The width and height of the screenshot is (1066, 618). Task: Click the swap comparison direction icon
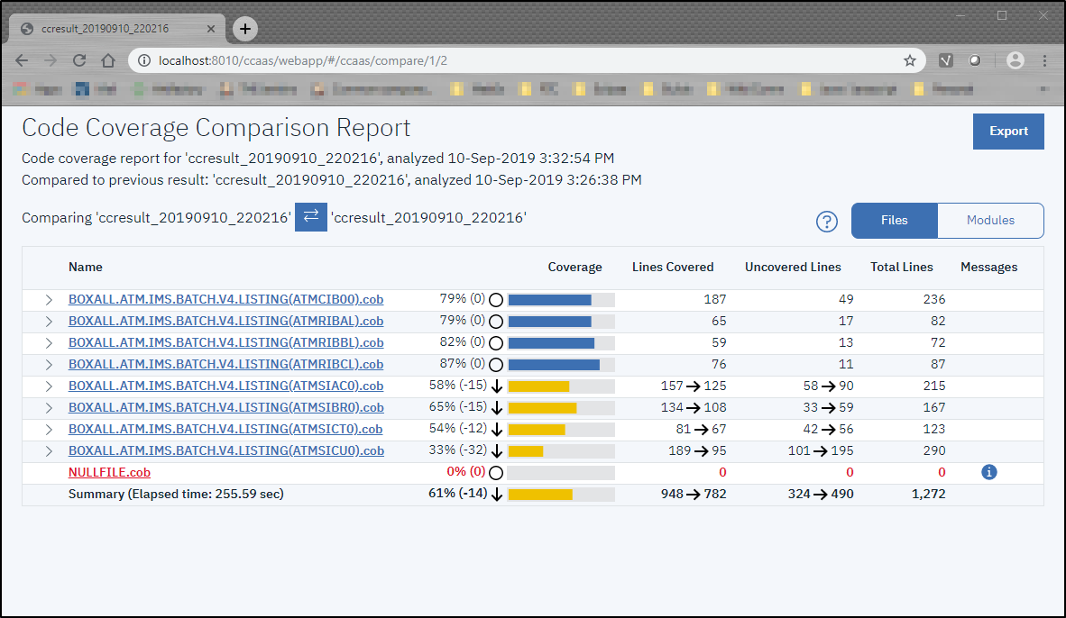(x=310, y=217)
